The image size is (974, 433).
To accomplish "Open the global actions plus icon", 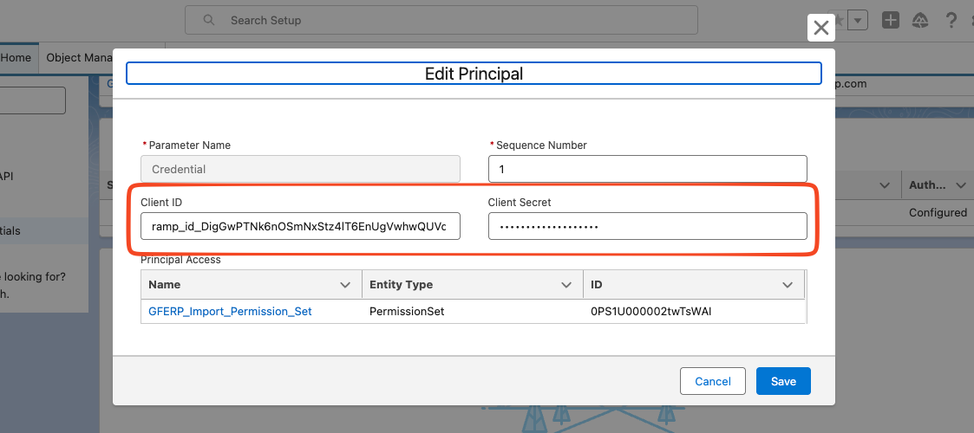I will click(891, 21).
